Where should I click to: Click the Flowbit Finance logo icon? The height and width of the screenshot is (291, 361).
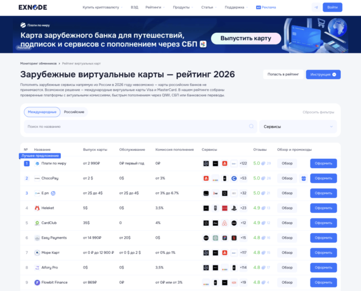[37, 282]
